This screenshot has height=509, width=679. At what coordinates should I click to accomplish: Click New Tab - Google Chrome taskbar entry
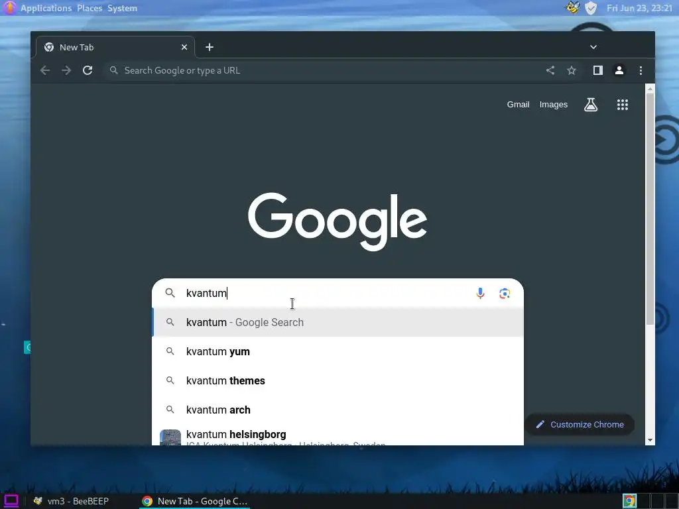[195, 501]
